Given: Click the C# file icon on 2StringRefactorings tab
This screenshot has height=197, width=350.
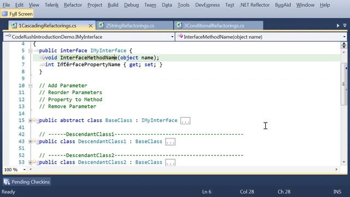Looking at the screenshot, I should pyautogui.click(x=101, y=26).
